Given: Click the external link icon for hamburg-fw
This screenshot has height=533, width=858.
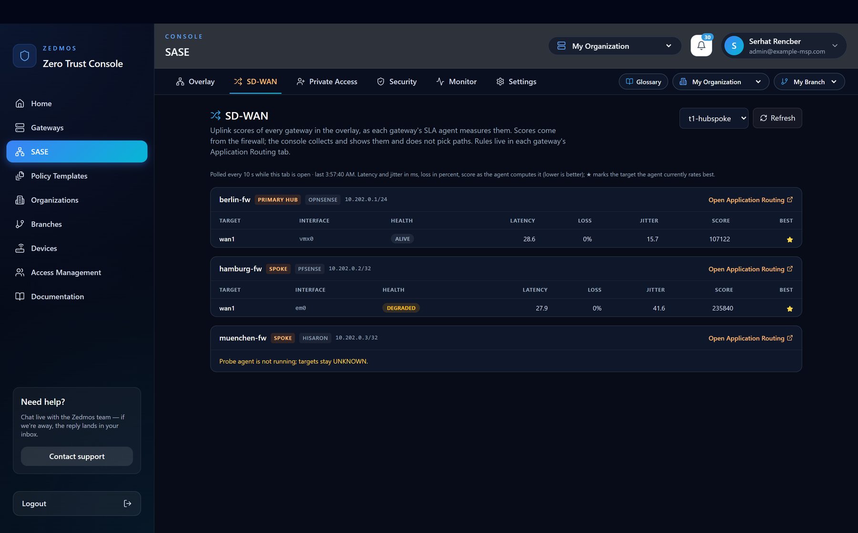Looking at the screenshot, I should click(x=790, y=269).
